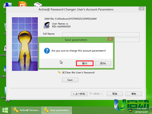Confirm with the 是(Y) button
The image size is (152, 114).
pos(85,63)
